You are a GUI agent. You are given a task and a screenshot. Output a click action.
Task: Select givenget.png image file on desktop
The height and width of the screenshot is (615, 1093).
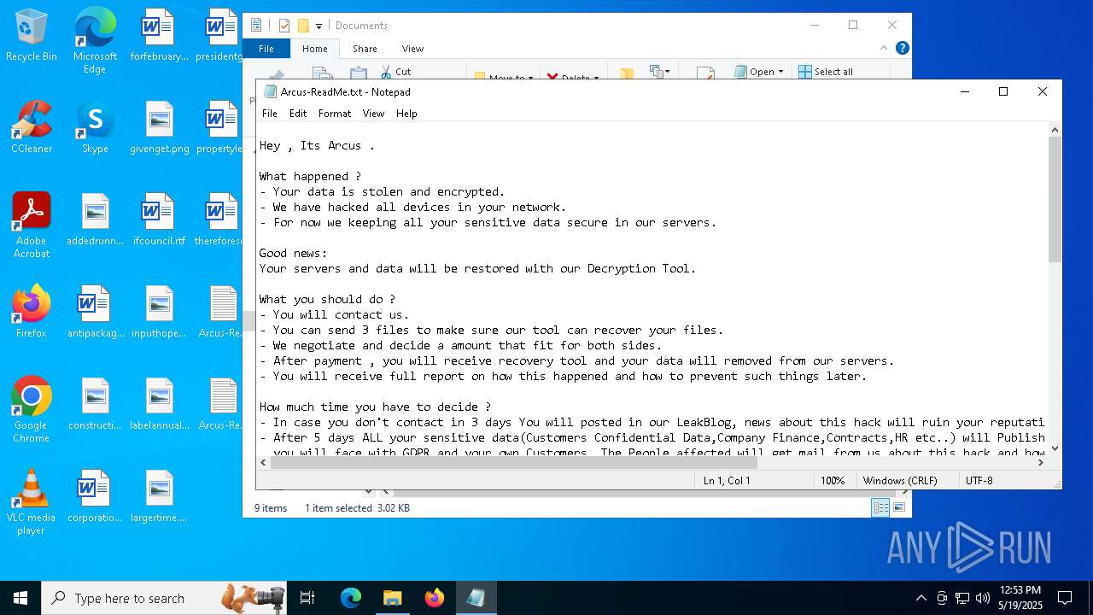point(159,127)
